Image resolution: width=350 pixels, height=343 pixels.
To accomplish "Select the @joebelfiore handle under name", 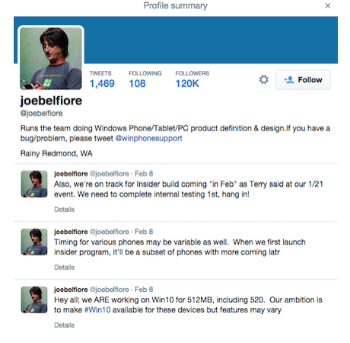I will (x=41, y=114).
